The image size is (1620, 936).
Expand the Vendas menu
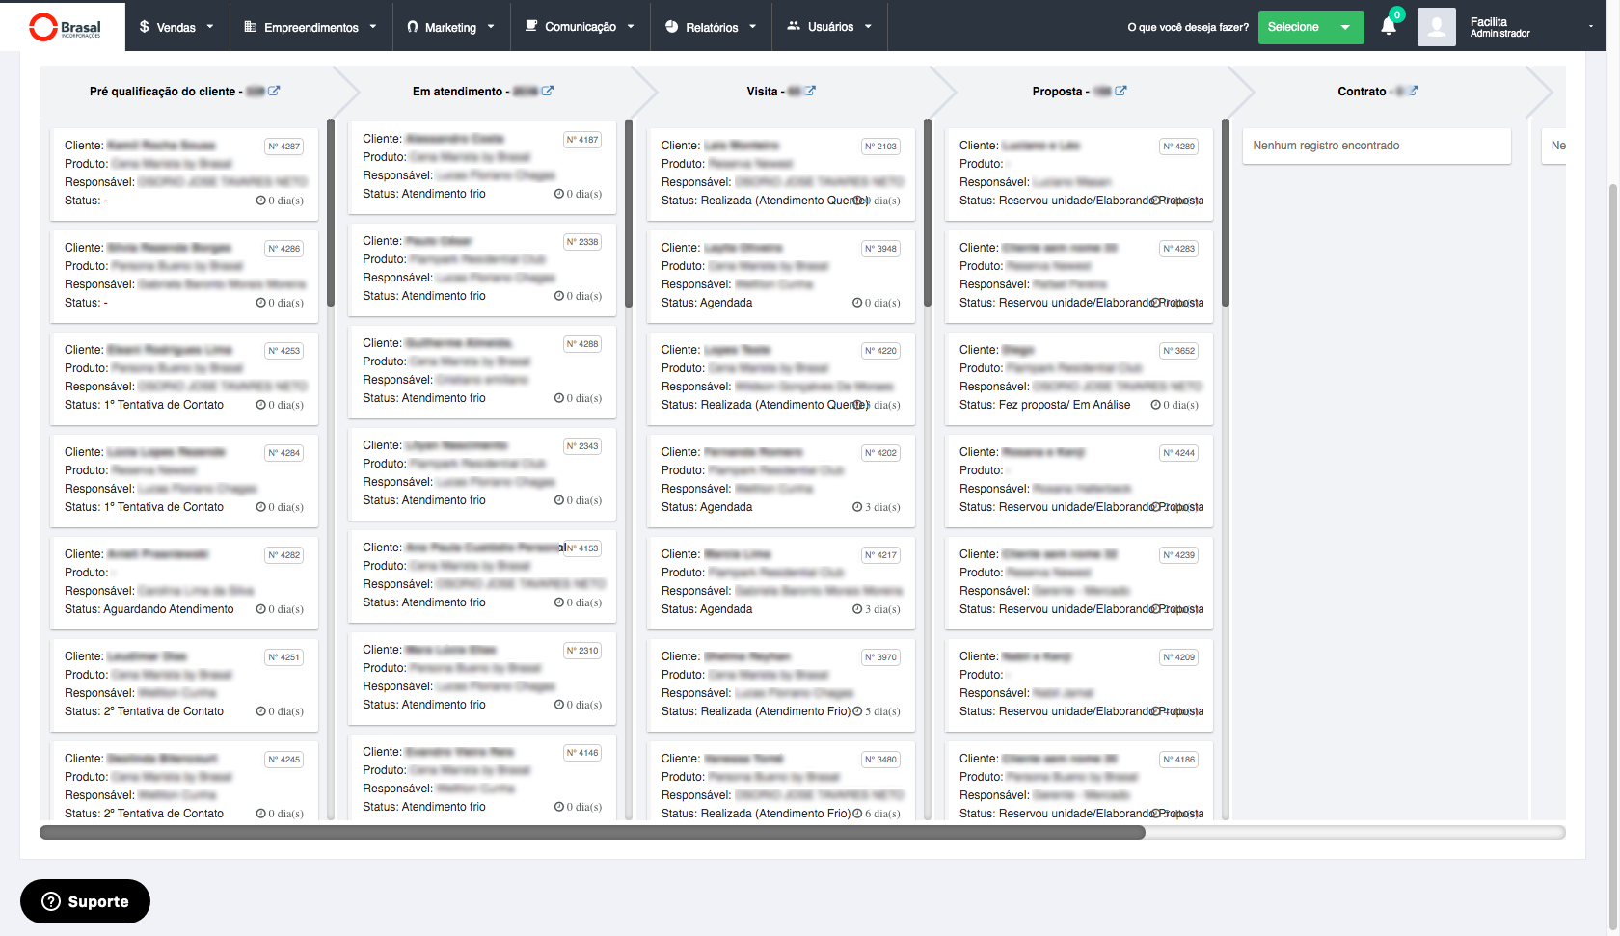coord(176,27)
